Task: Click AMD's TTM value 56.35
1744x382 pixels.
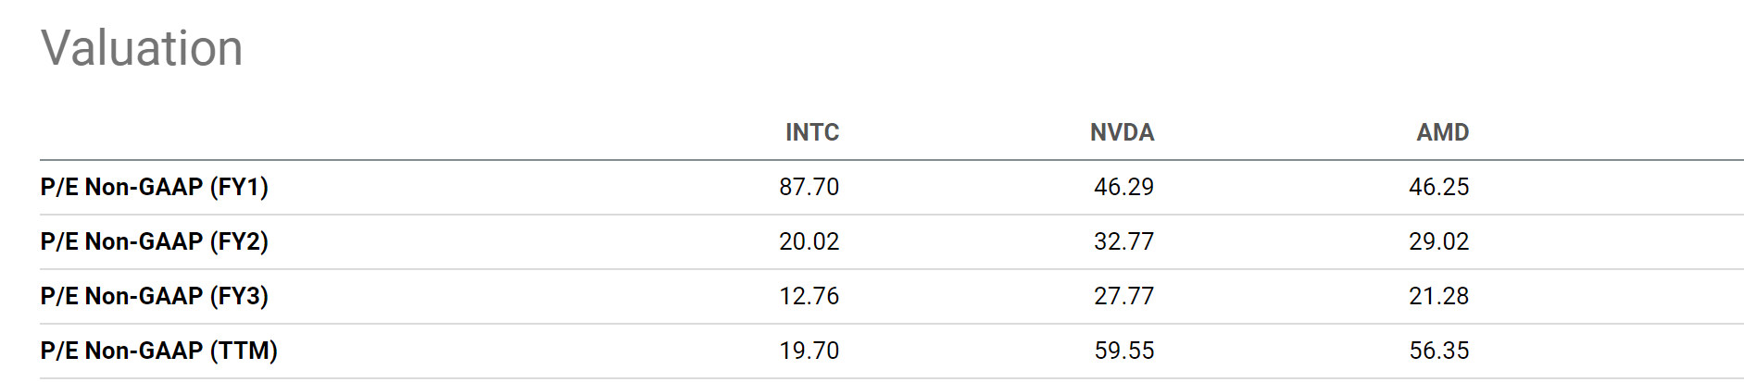Action: [1438, 351]
